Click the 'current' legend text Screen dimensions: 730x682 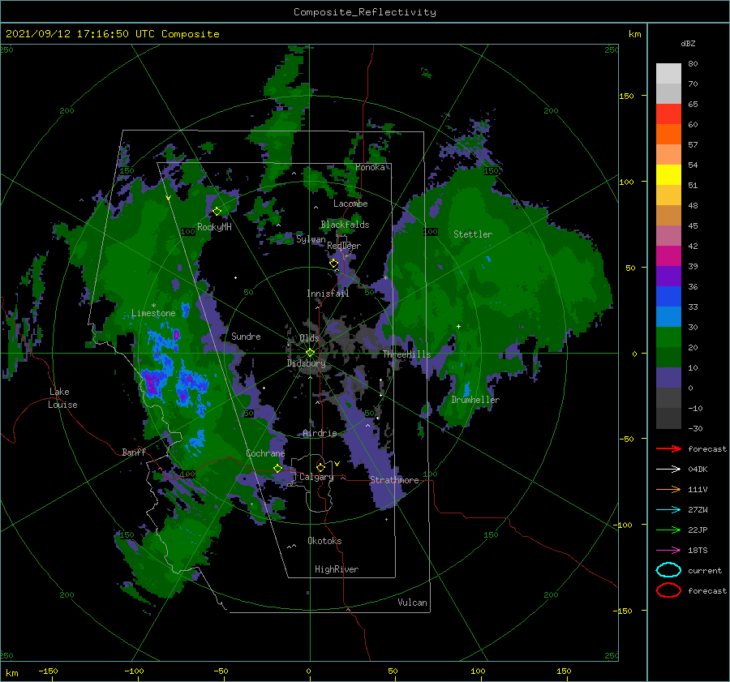(705, 570)
